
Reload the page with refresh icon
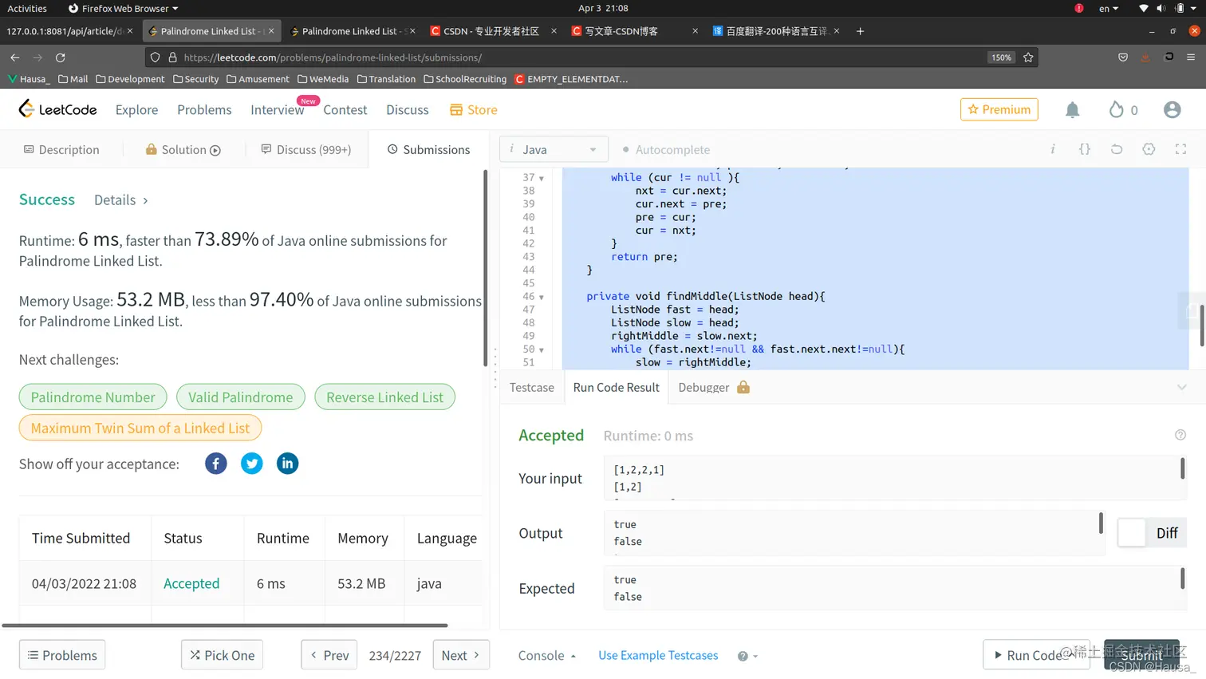click(x=60, y=57)
